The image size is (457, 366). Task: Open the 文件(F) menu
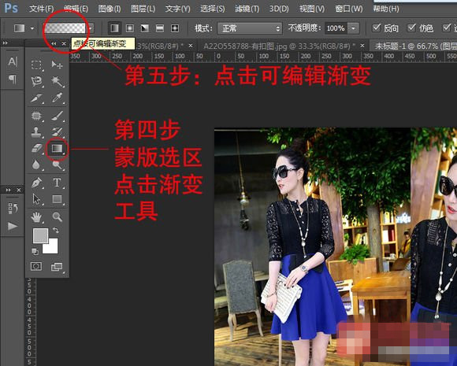coord(42,9)
